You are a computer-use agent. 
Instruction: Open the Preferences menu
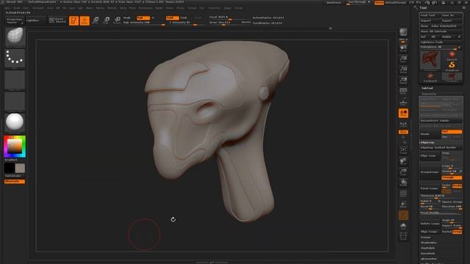coord(145,8)
